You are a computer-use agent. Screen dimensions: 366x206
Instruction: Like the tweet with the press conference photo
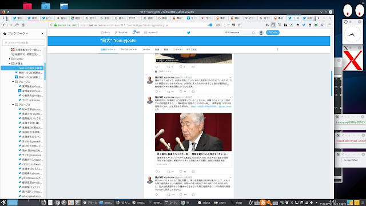(181, 172)
